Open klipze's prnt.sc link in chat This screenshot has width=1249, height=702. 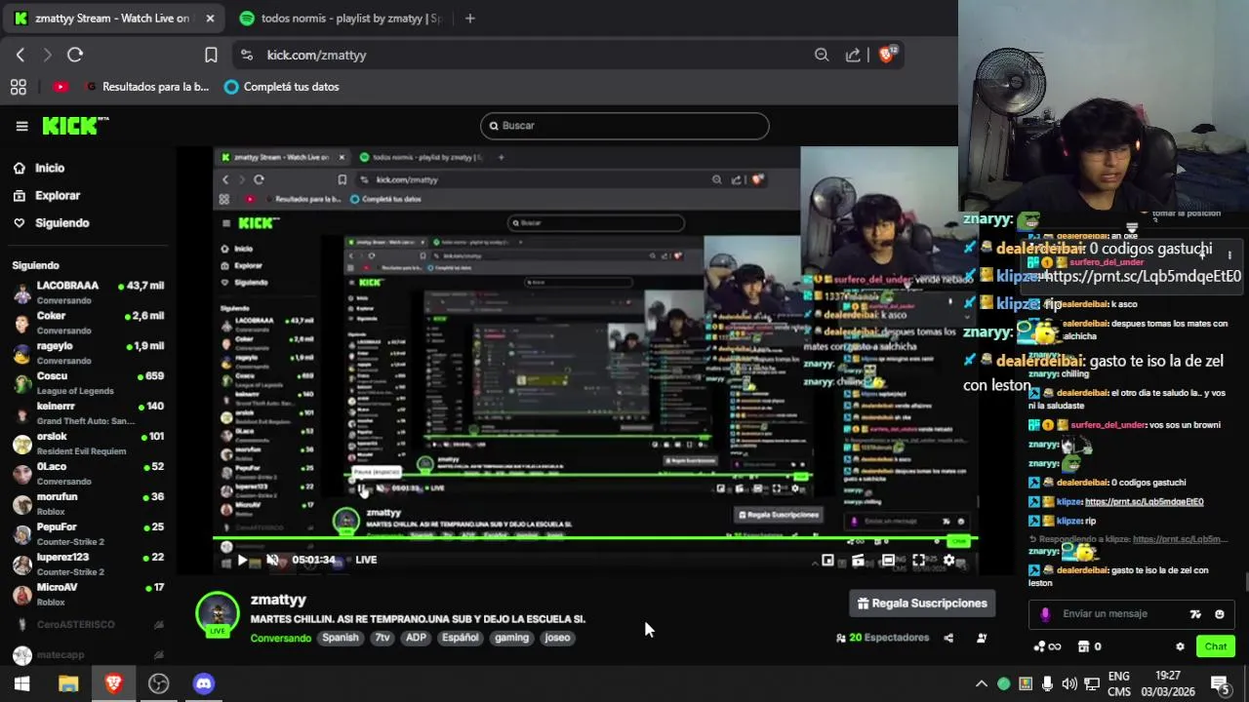click(x=1144, y=502)
